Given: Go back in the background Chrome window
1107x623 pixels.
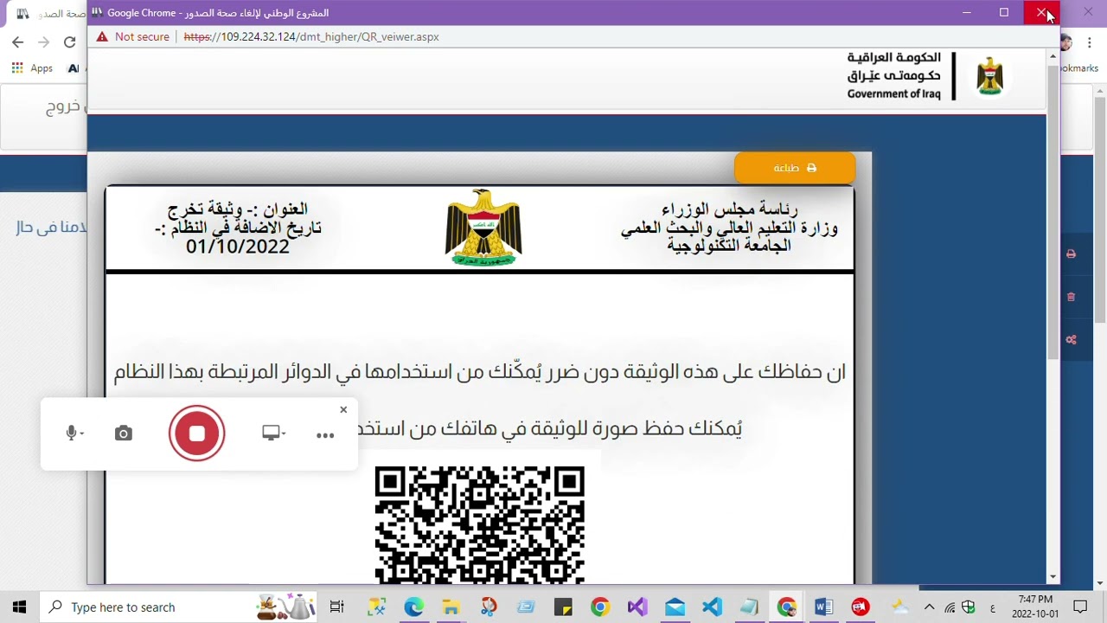Looking at the screenshot, I should [17, 42].
